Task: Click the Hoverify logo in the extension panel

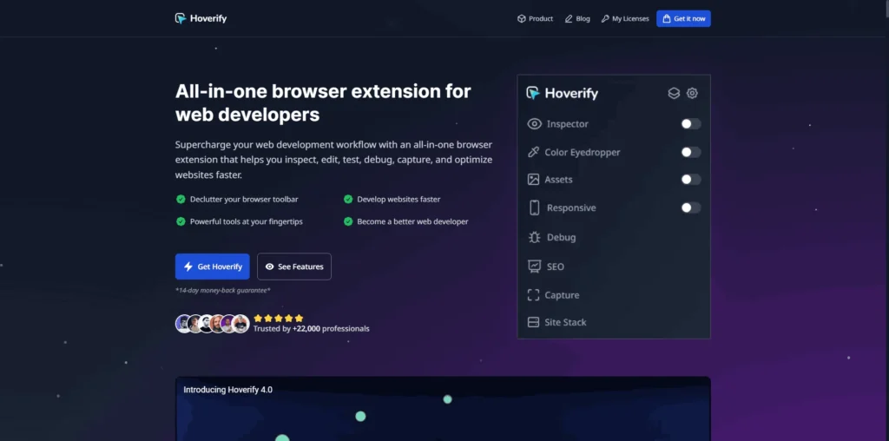Action: click(x=562, y=93)
